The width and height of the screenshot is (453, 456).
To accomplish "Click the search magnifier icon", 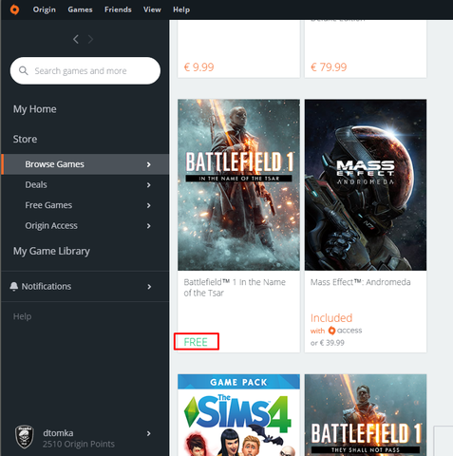I will (x=24, y=70).
